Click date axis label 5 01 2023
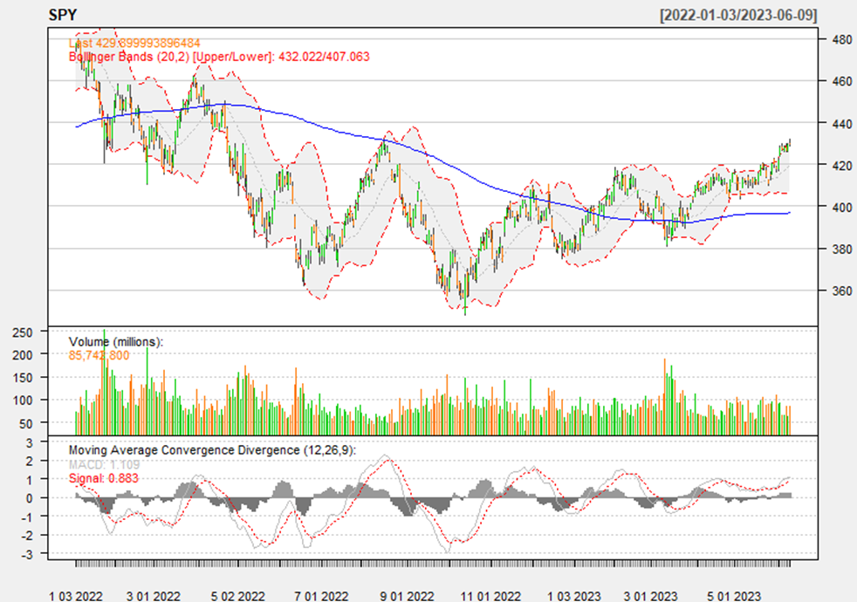 [735, 595]
